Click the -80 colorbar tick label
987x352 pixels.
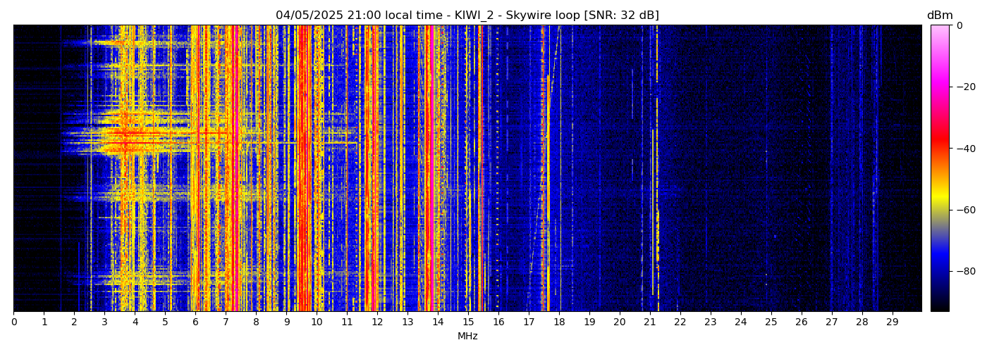coord(963,271)
